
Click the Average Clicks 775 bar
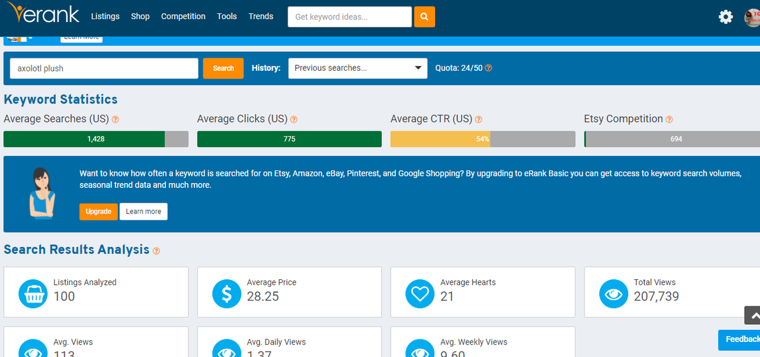click(289, 139)
